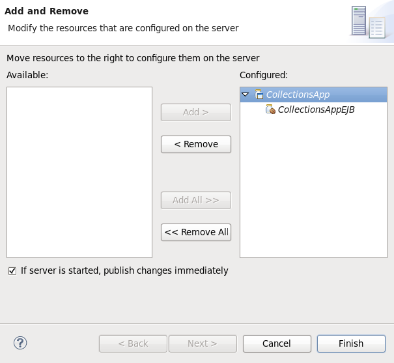Viewport: 394px width, 363px height.
Task: Click the Remove All button
Action: tap(196, 232)
